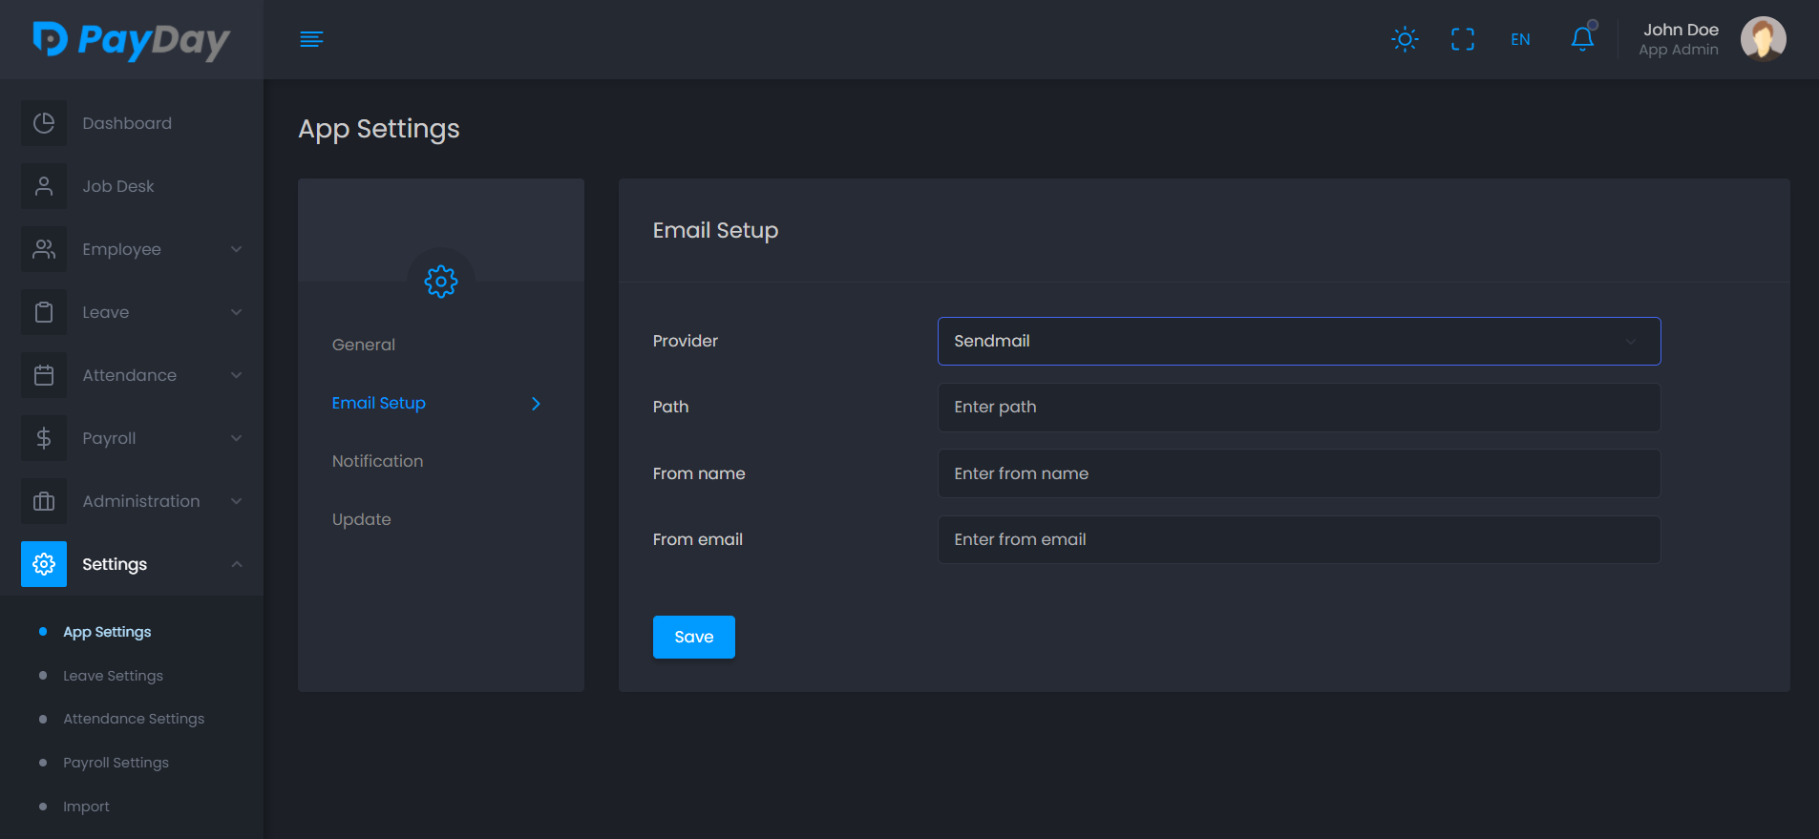Screen dimensions: 1819x839
Task: Toggle light theme with the sun icon
Action: tap(1405, 39)
